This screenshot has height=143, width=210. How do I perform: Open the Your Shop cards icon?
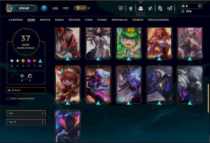[160, 8]
